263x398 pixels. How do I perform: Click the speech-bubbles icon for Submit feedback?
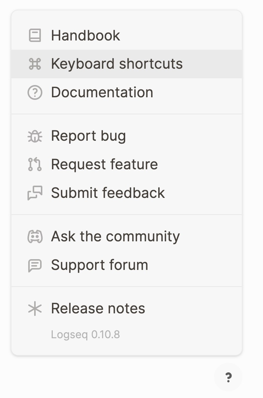35,193
